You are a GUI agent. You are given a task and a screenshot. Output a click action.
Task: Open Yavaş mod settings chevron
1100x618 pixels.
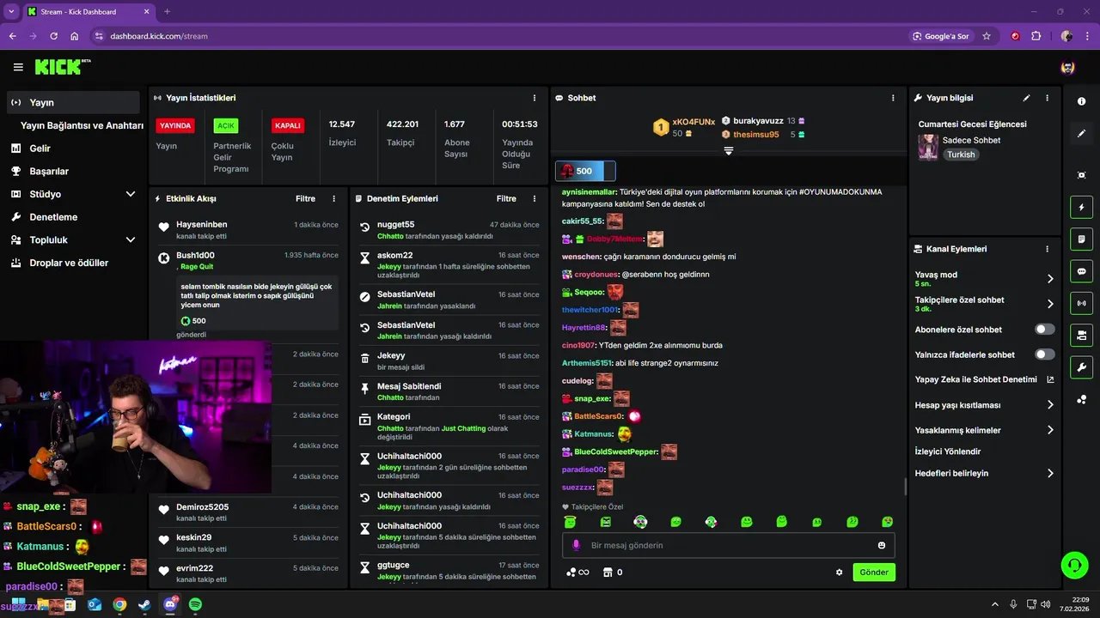tap(1050, 279)
